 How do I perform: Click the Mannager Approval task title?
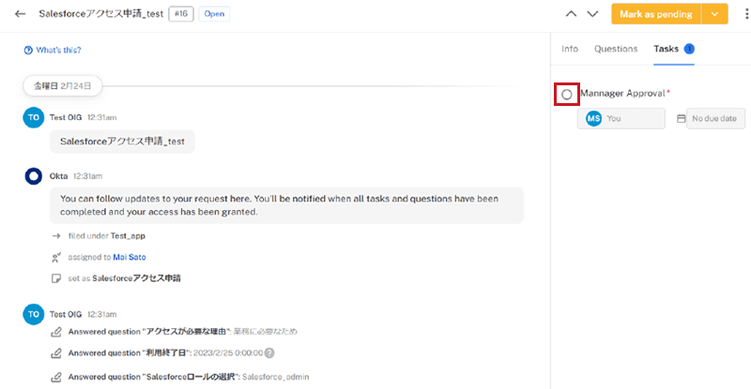pos(622,94)
